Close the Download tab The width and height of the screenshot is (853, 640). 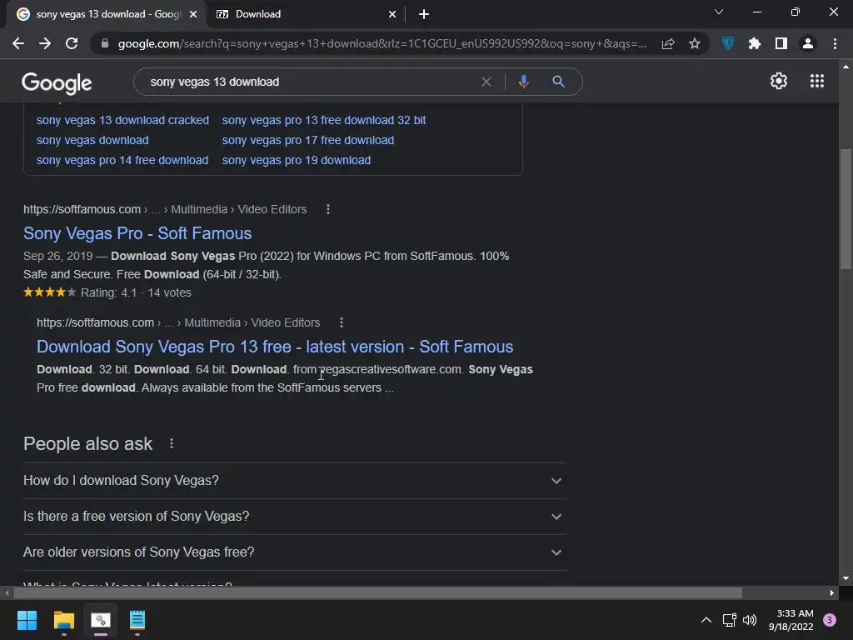(392, 15)
